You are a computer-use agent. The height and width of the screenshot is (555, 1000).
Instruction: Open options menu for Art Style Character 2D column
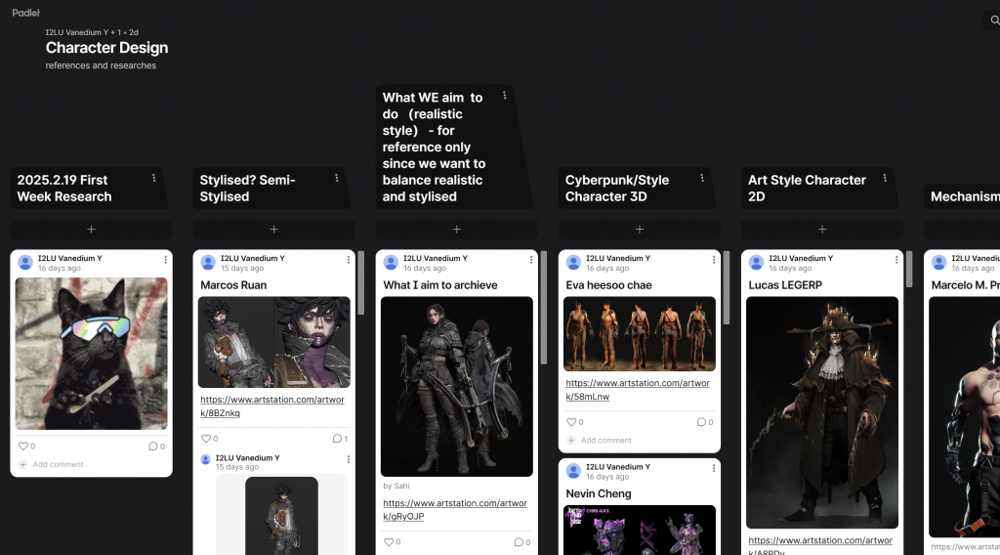pos(885,178)
